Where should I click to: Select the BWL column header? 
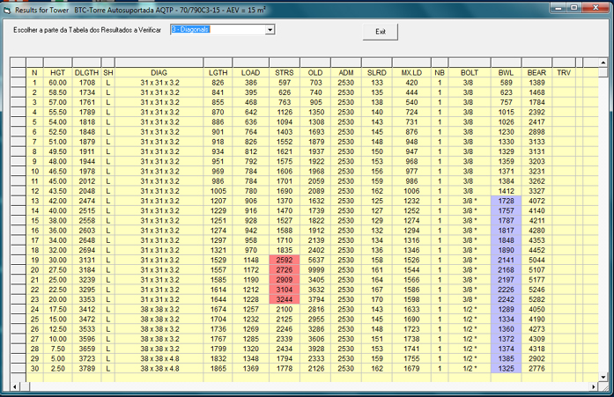pyautogui.click(x=506, y=72)
